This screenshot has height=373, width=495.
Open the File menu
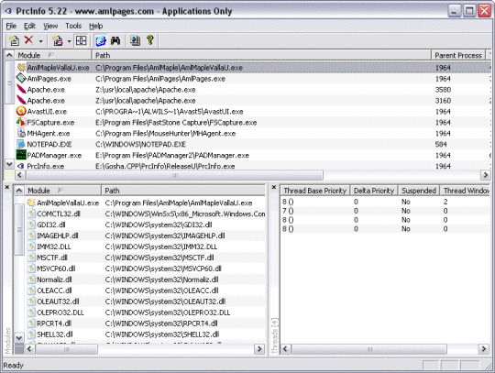point(11,26)
